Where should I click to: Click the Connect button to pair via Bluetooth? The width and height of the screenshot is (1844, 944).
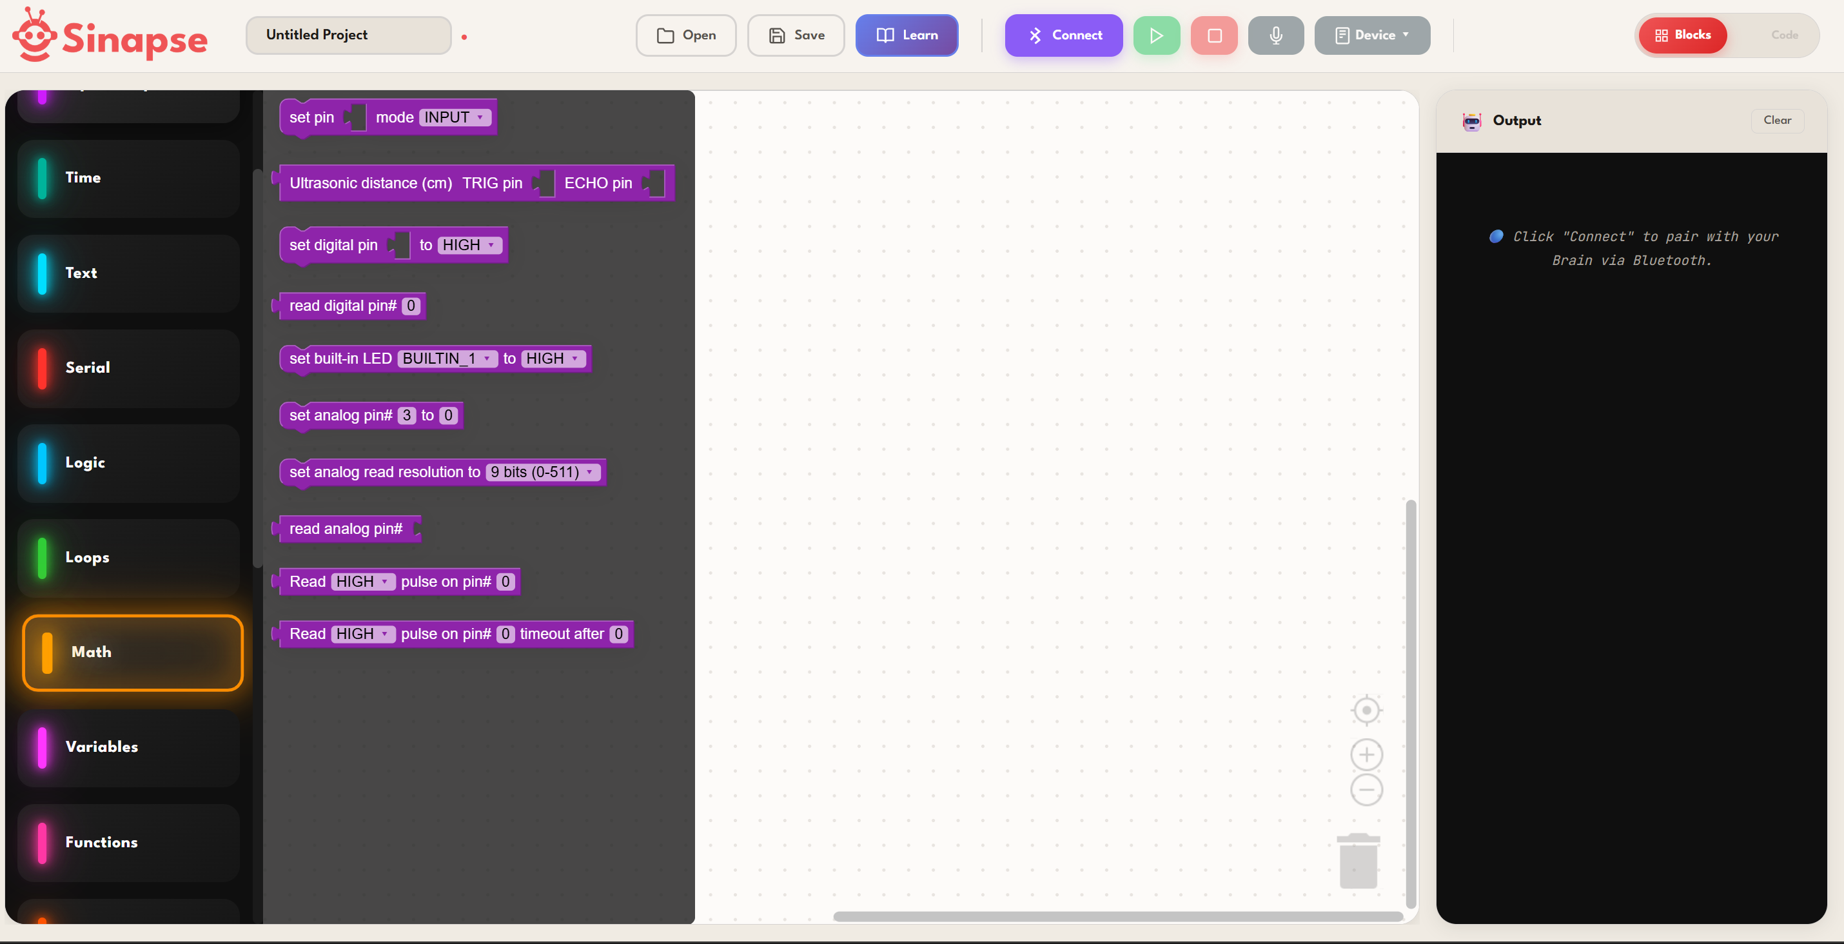(x=1063, y=35)
